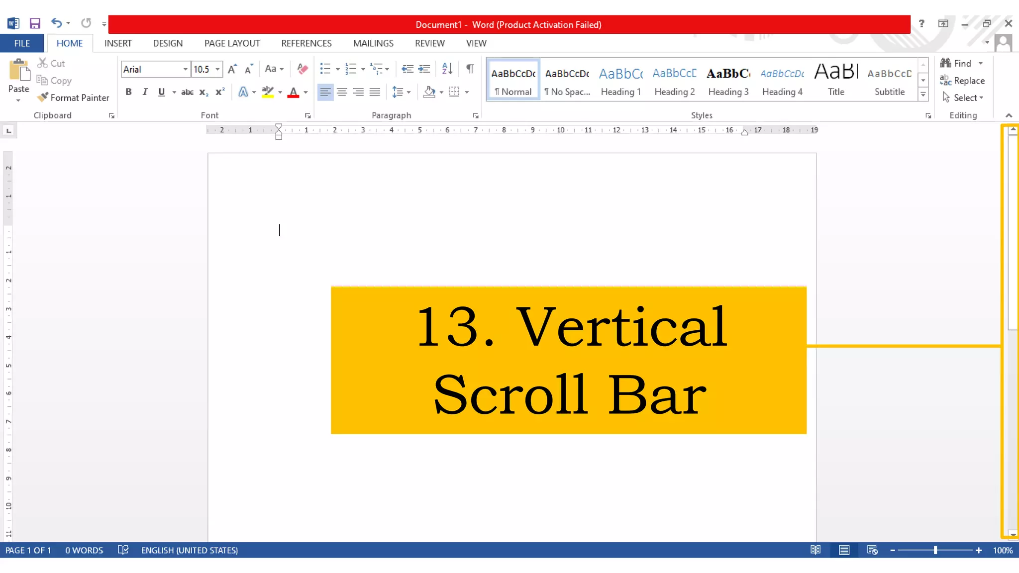Open Read Mode view from status bar
Image resolution: width=1019 pixels, height=573 pixels.
815,550
